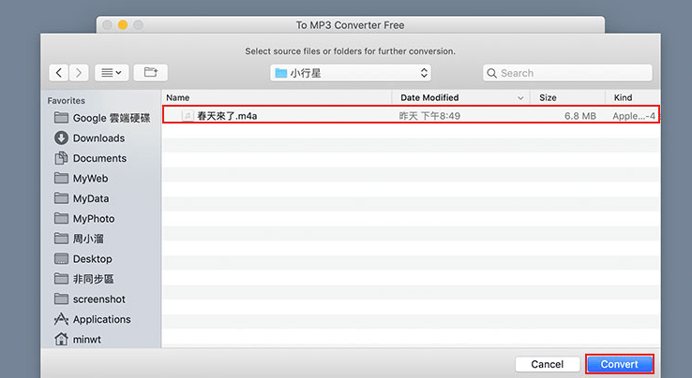Minimize To MP3 Converter Free window
This screenshot has height=378, width=692.
pos(123,25)
